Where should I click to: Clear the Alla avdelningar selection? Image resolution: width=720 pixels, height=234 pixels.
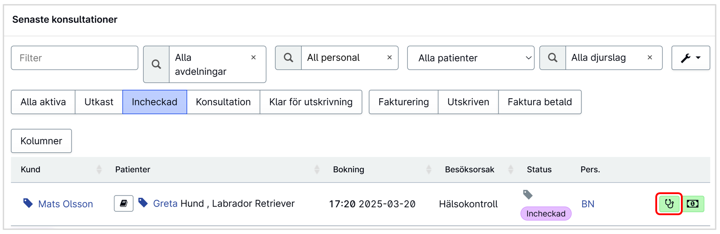click(x=253, y=57)
